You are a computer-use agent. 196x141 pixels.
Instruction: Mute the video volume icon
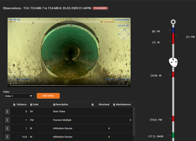(119, 83)
